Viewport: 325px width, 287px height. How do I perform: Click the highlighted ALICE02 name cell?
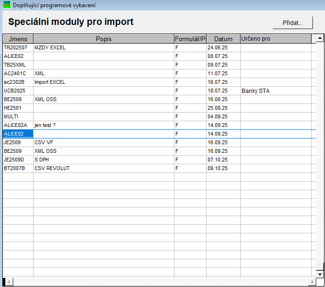(x=18, y=134)
